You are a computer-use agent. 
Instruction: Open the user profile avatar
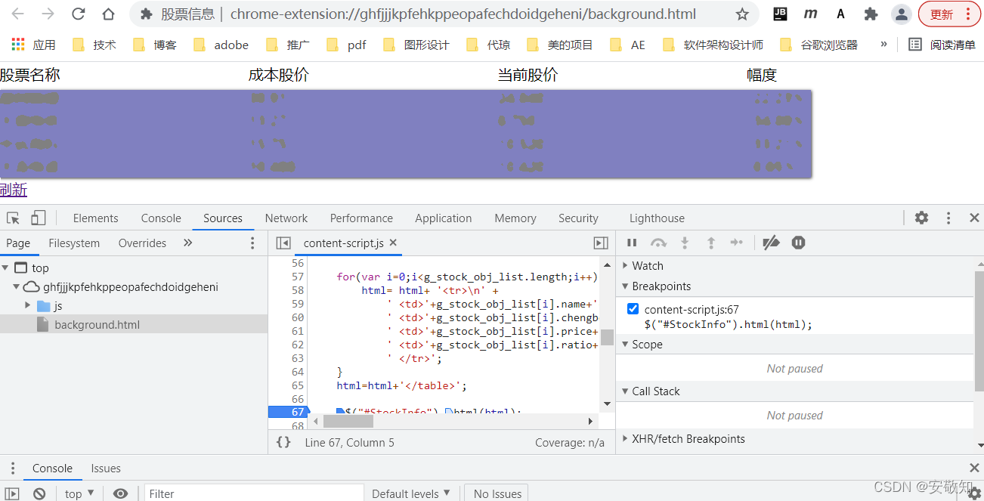[x=901, y=14]
